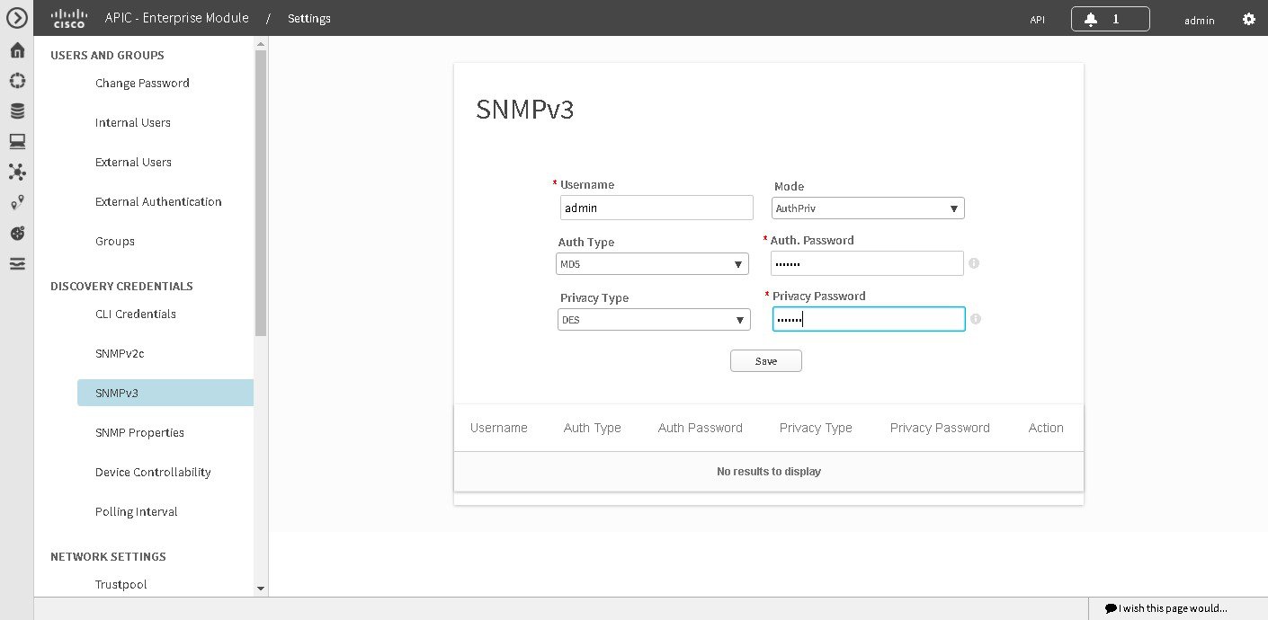Open the EasyQoS compass icon

click(16, 233)
